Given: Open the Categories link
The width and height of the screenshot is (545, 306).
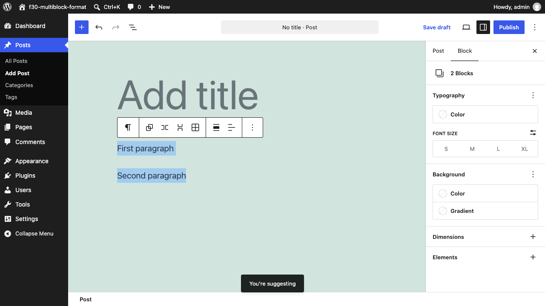Looking at the screenshot, I should 19,85.
